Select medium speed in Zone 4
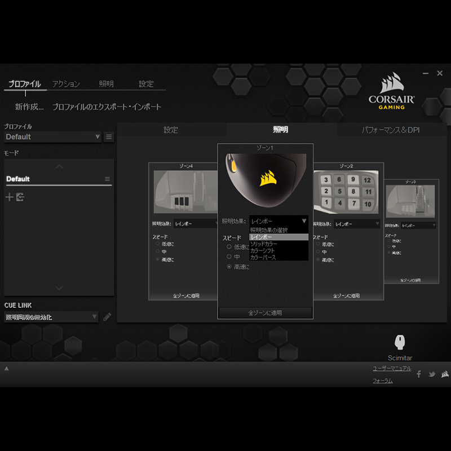Viewport: 451px width, 451px height. click(158, 251)
